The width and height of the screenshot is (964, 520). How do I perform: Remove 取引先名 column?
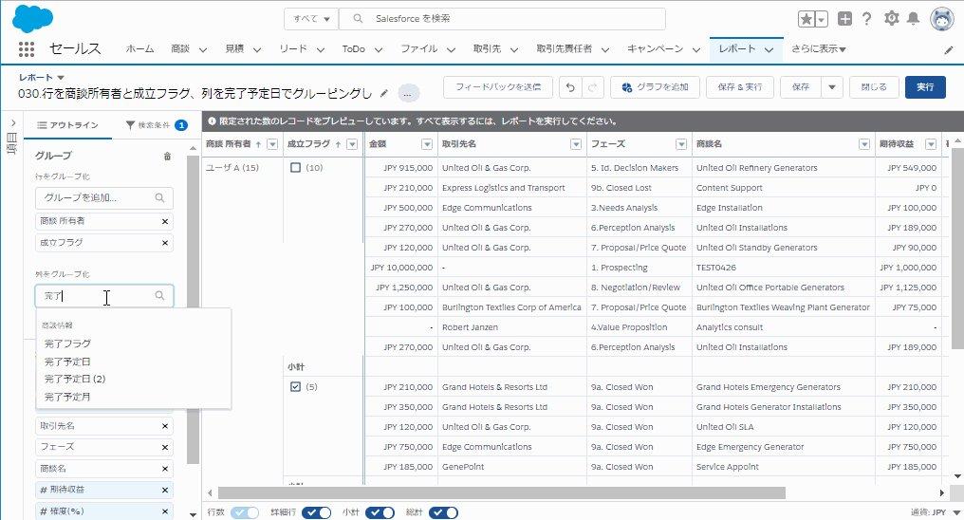pyautogui.click(x=165, y=426)
